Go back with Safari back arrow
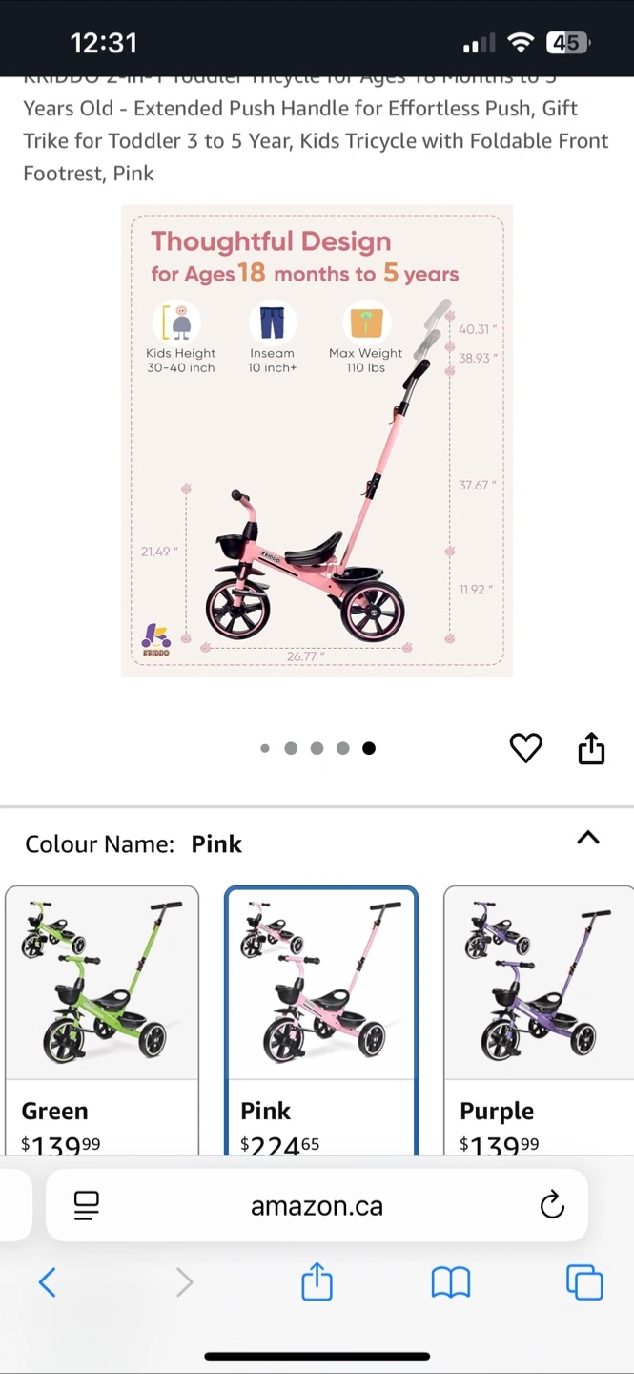This screenshot has height=1374, width=634. 47,1281
